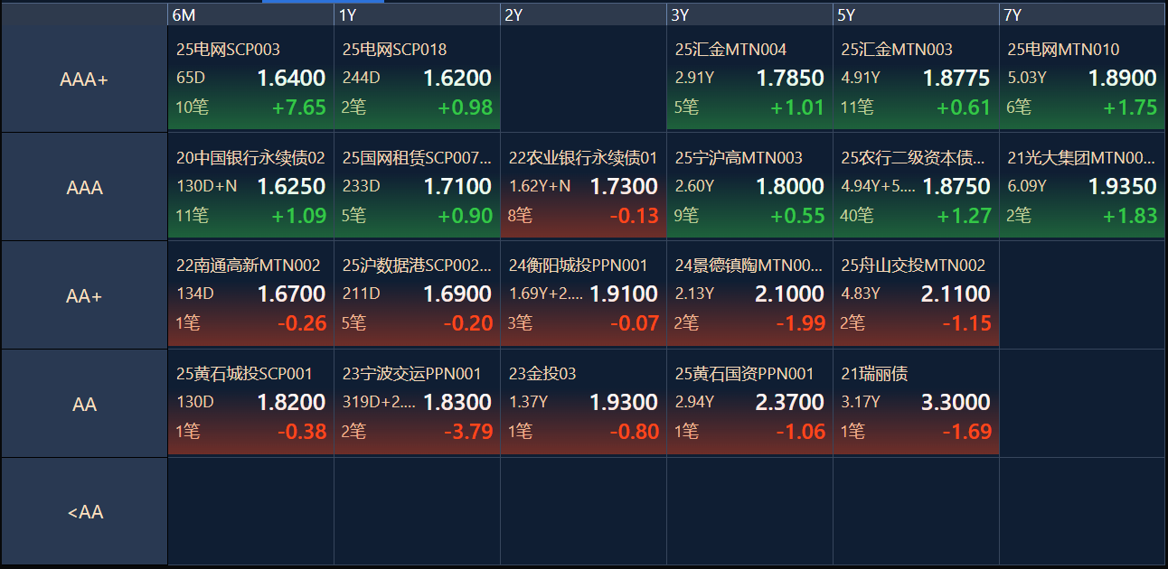Click term label 244D

coord(362,79)
